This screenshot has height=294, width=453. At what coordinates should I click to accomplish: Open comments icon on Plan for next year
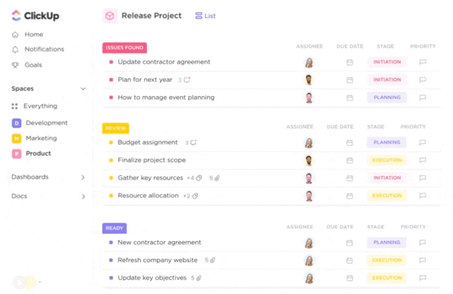[x=187, y=80]
